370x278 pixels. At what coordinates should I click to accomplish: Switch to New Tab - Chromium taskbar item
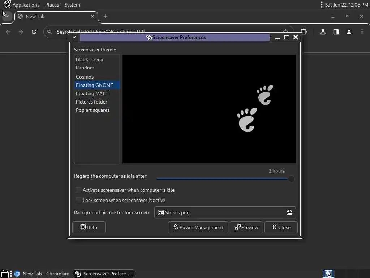[x=42, y=274]
